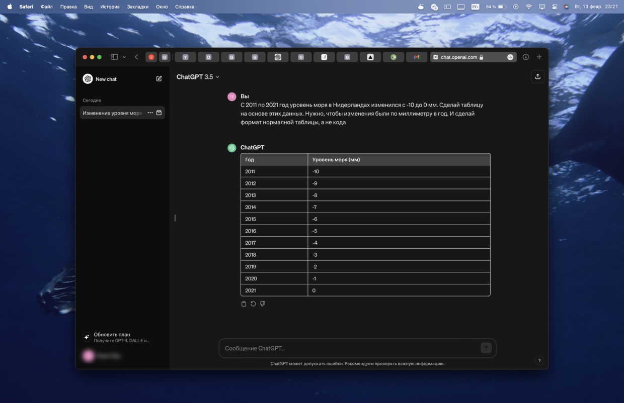
Task: Select the 'Изменение уровня моря' conversation
Action: (x=112, y=113)
